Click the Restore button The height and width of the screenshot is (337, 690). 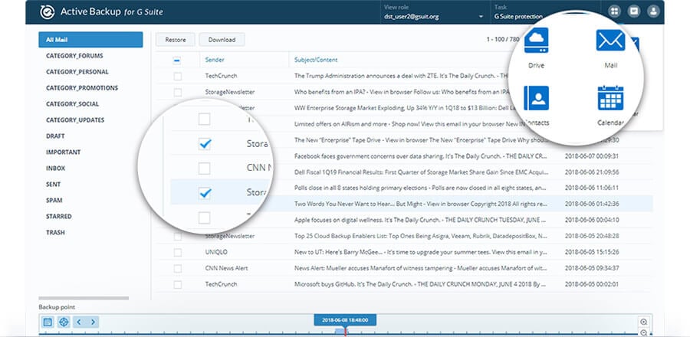(x=175, y=40)
